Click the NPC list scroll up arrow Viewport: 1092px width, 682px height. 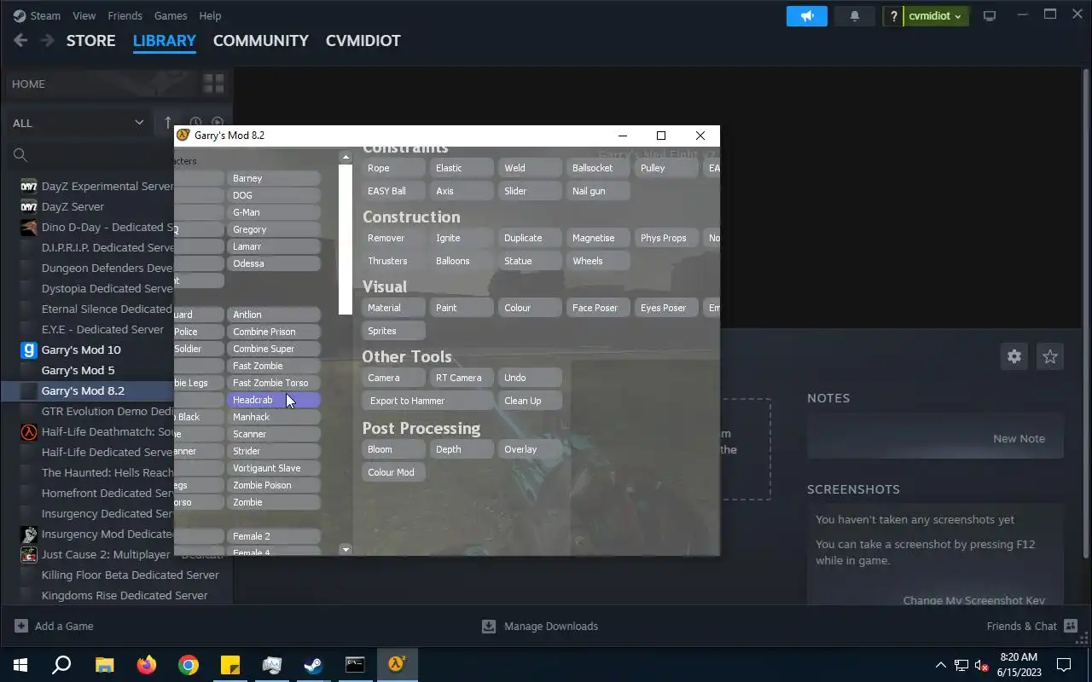pos(346,157)
